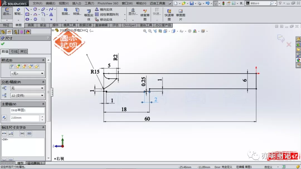Switch to the 其它 tab
The image size is (301, 169).
point(23,52)
